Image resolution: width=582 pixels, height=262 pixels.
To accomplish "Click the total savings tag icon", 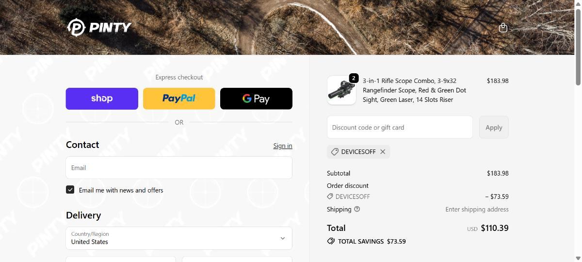I will [x=331, y=241].
